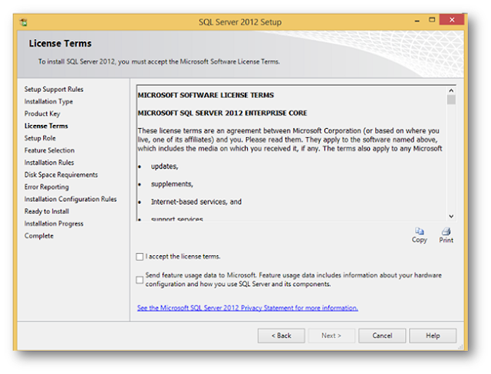491x374 pixels.
Task: Select the Disk Space Requirements step
Action: (61, 175)
